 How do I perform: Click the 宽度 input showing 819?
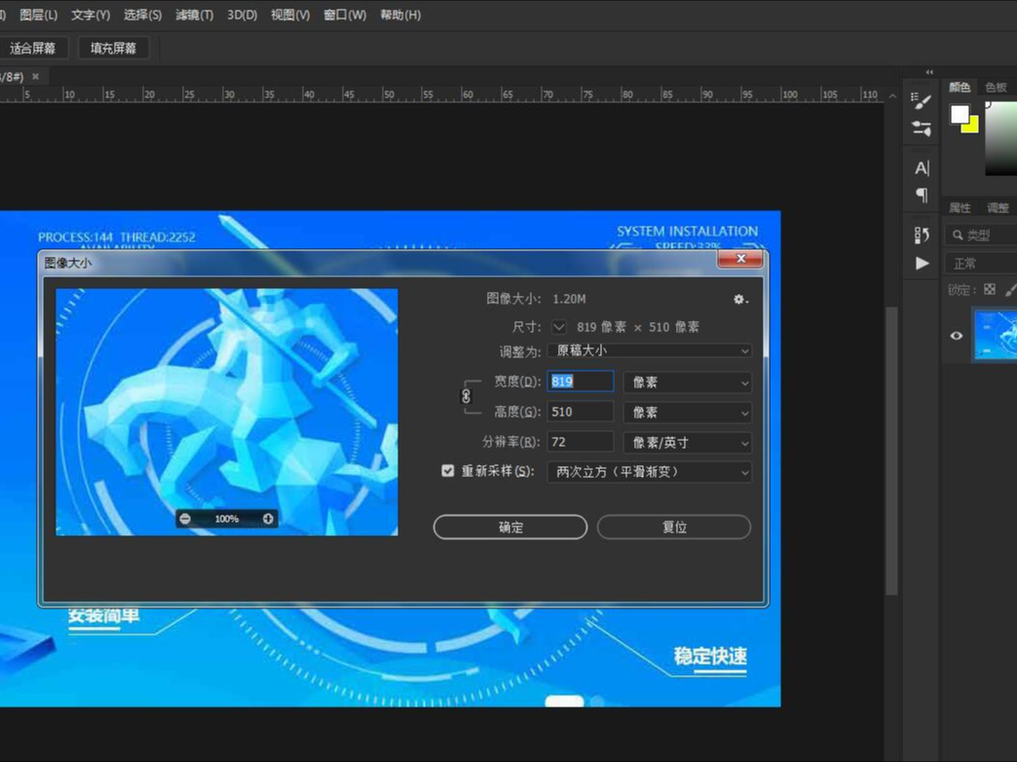(581, 381)
